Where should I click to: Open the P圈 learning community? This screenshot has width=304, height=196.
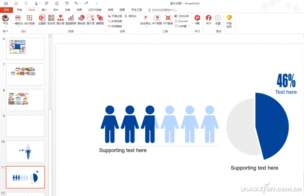pyautogui.click(x=197, y=20)
